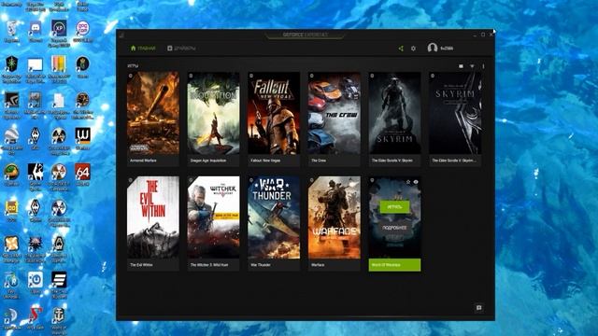598x336 pixels.
Task: Select the Fallout New Vegas game tile
Action: (274, 119)
